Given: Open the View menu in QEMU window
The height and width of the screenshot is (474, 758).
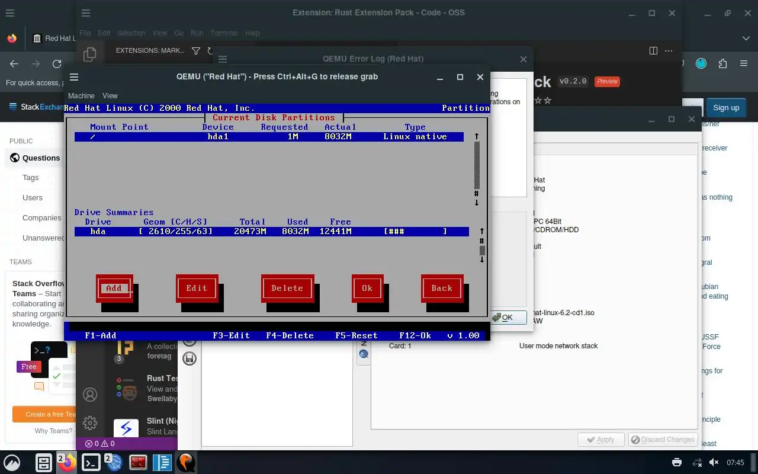Looking at the screenshot, I should pyautogui.click(x=110, y=95).
